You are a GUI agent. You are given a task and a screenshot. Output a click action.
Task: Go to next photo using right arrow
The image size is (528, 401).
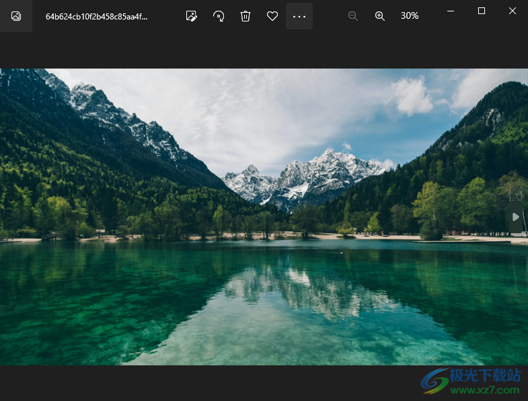pos(516,217)
